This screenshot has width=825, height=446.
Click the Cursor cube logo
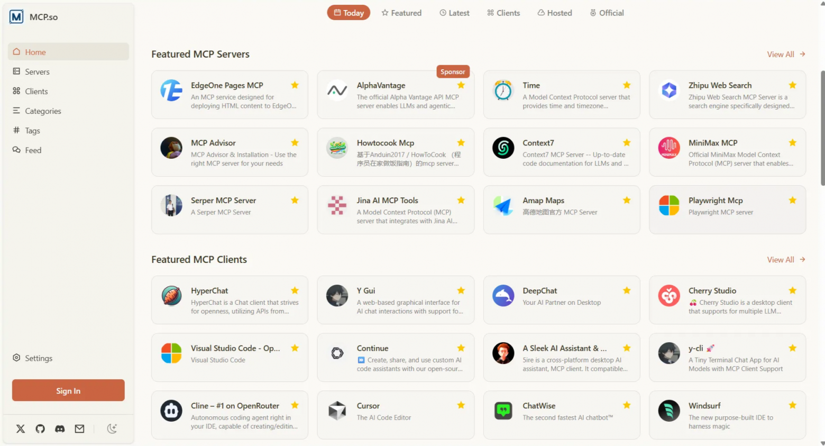click(337, 411)
